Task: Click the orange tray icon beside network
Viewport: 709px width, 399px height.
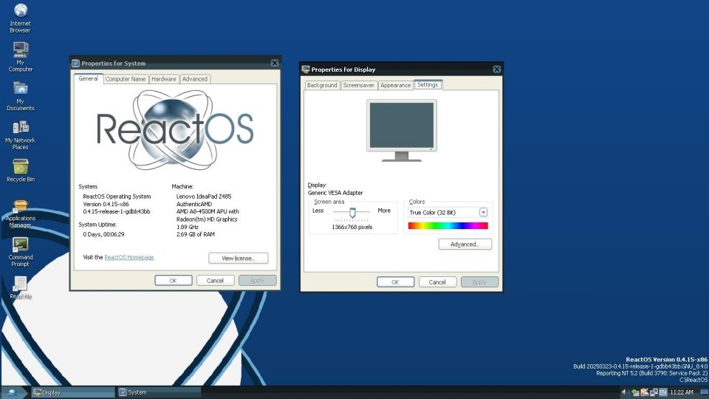Action: click(x=644, y=392)
